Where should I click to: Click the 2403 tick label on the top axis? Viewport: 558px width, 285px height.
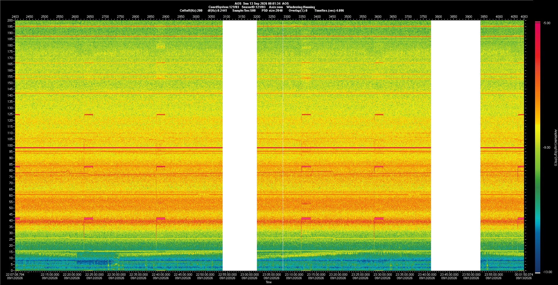[x=15, y=17]
